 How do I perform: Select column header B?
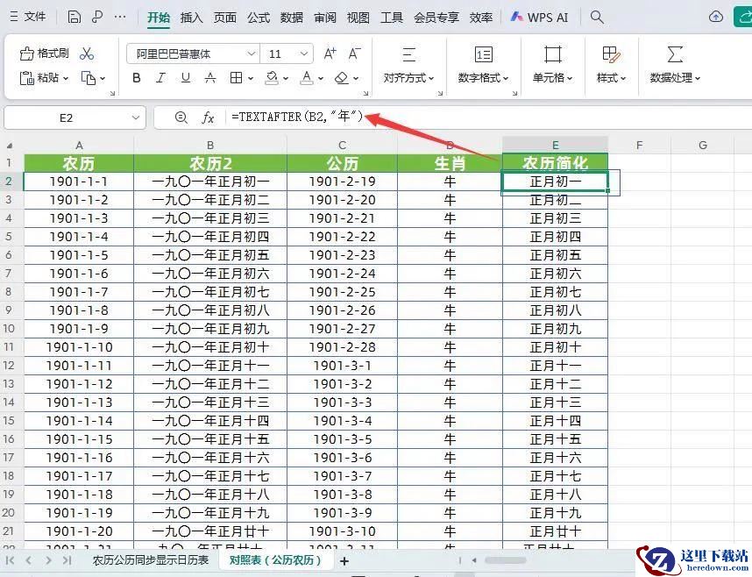click(210, 145)
